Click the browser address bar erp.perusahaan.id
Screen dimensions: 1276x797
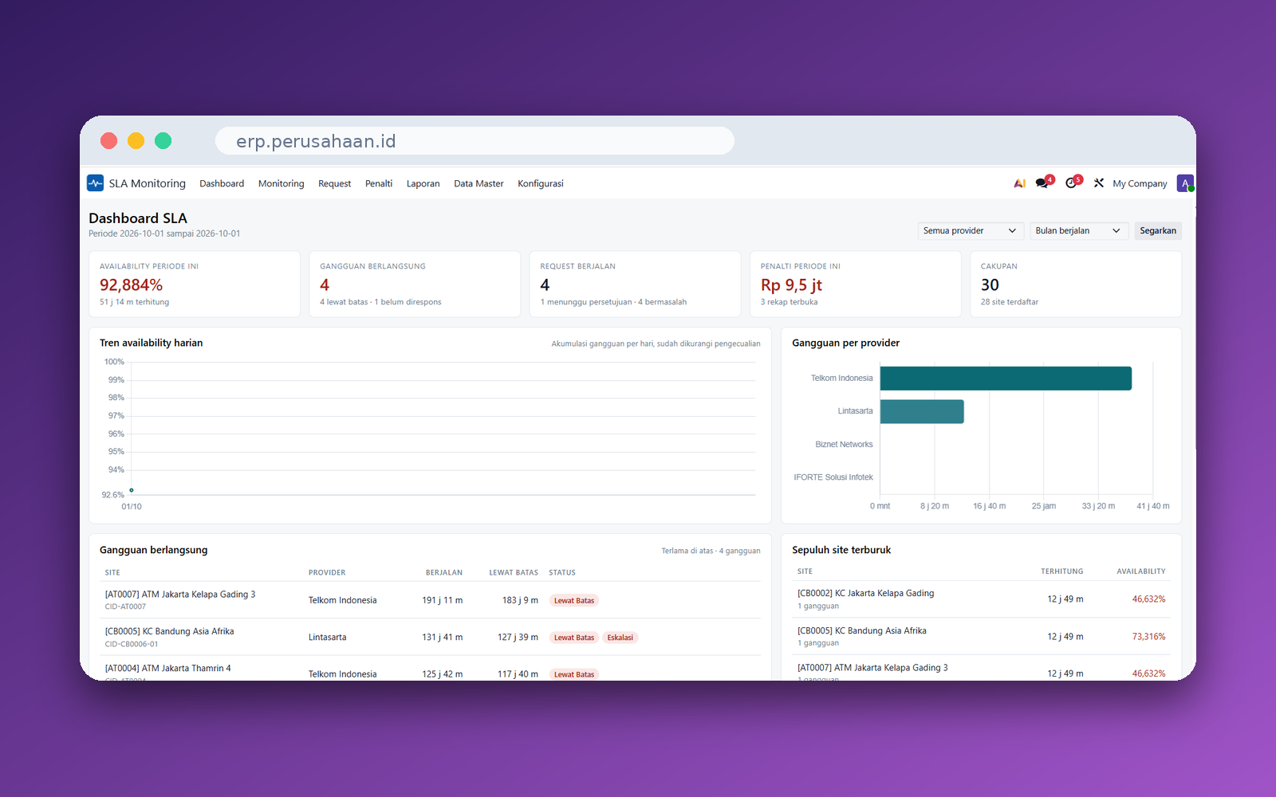[475, 141]
